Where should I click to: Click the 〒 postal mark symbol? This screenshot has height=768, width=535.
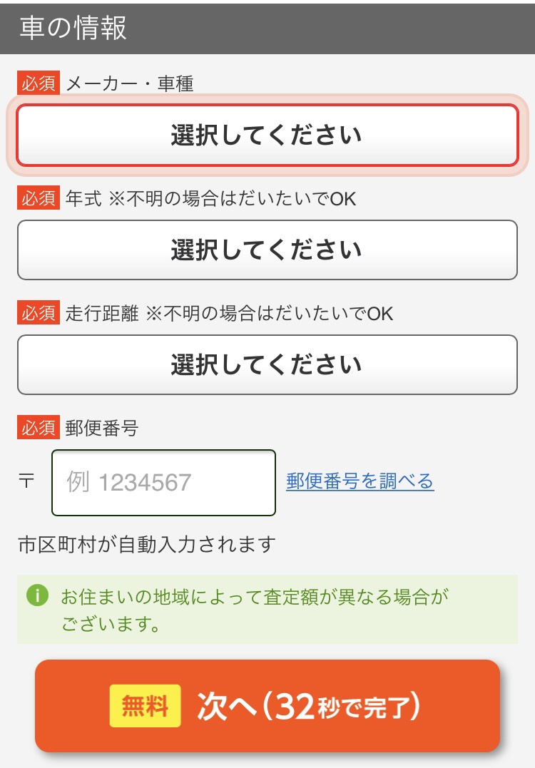point(26,481)
